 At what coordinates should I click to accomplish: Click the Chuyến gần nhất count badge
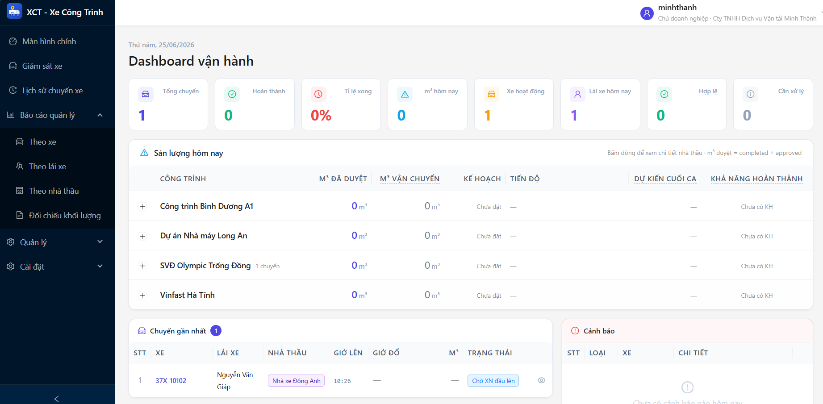coord(216,331)
